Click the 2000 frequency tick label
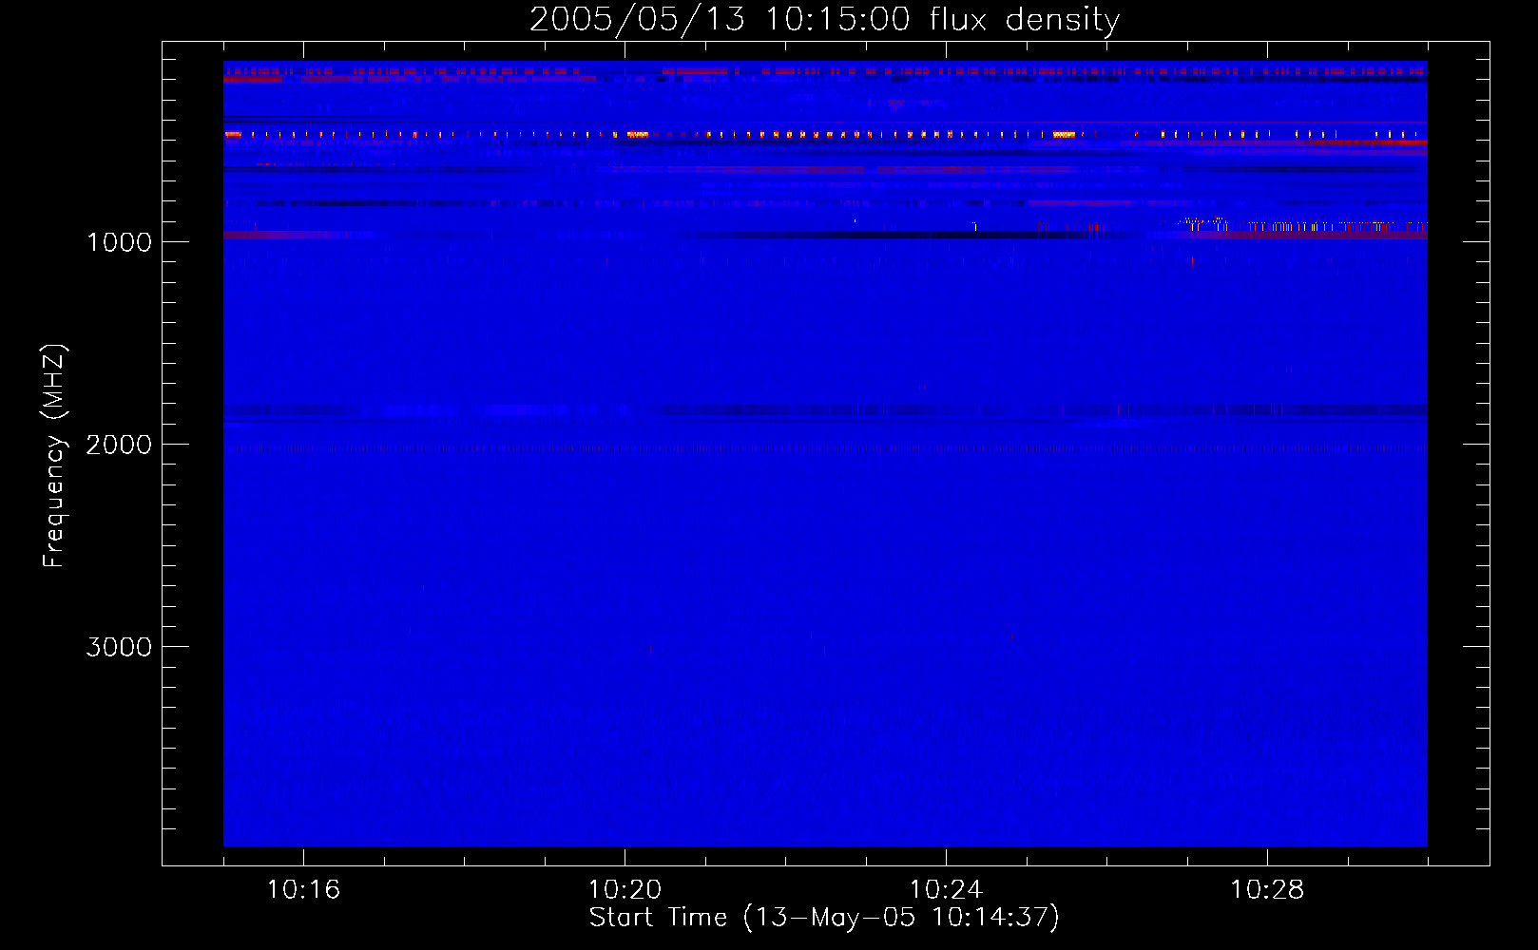 click(x=119, y=445)
